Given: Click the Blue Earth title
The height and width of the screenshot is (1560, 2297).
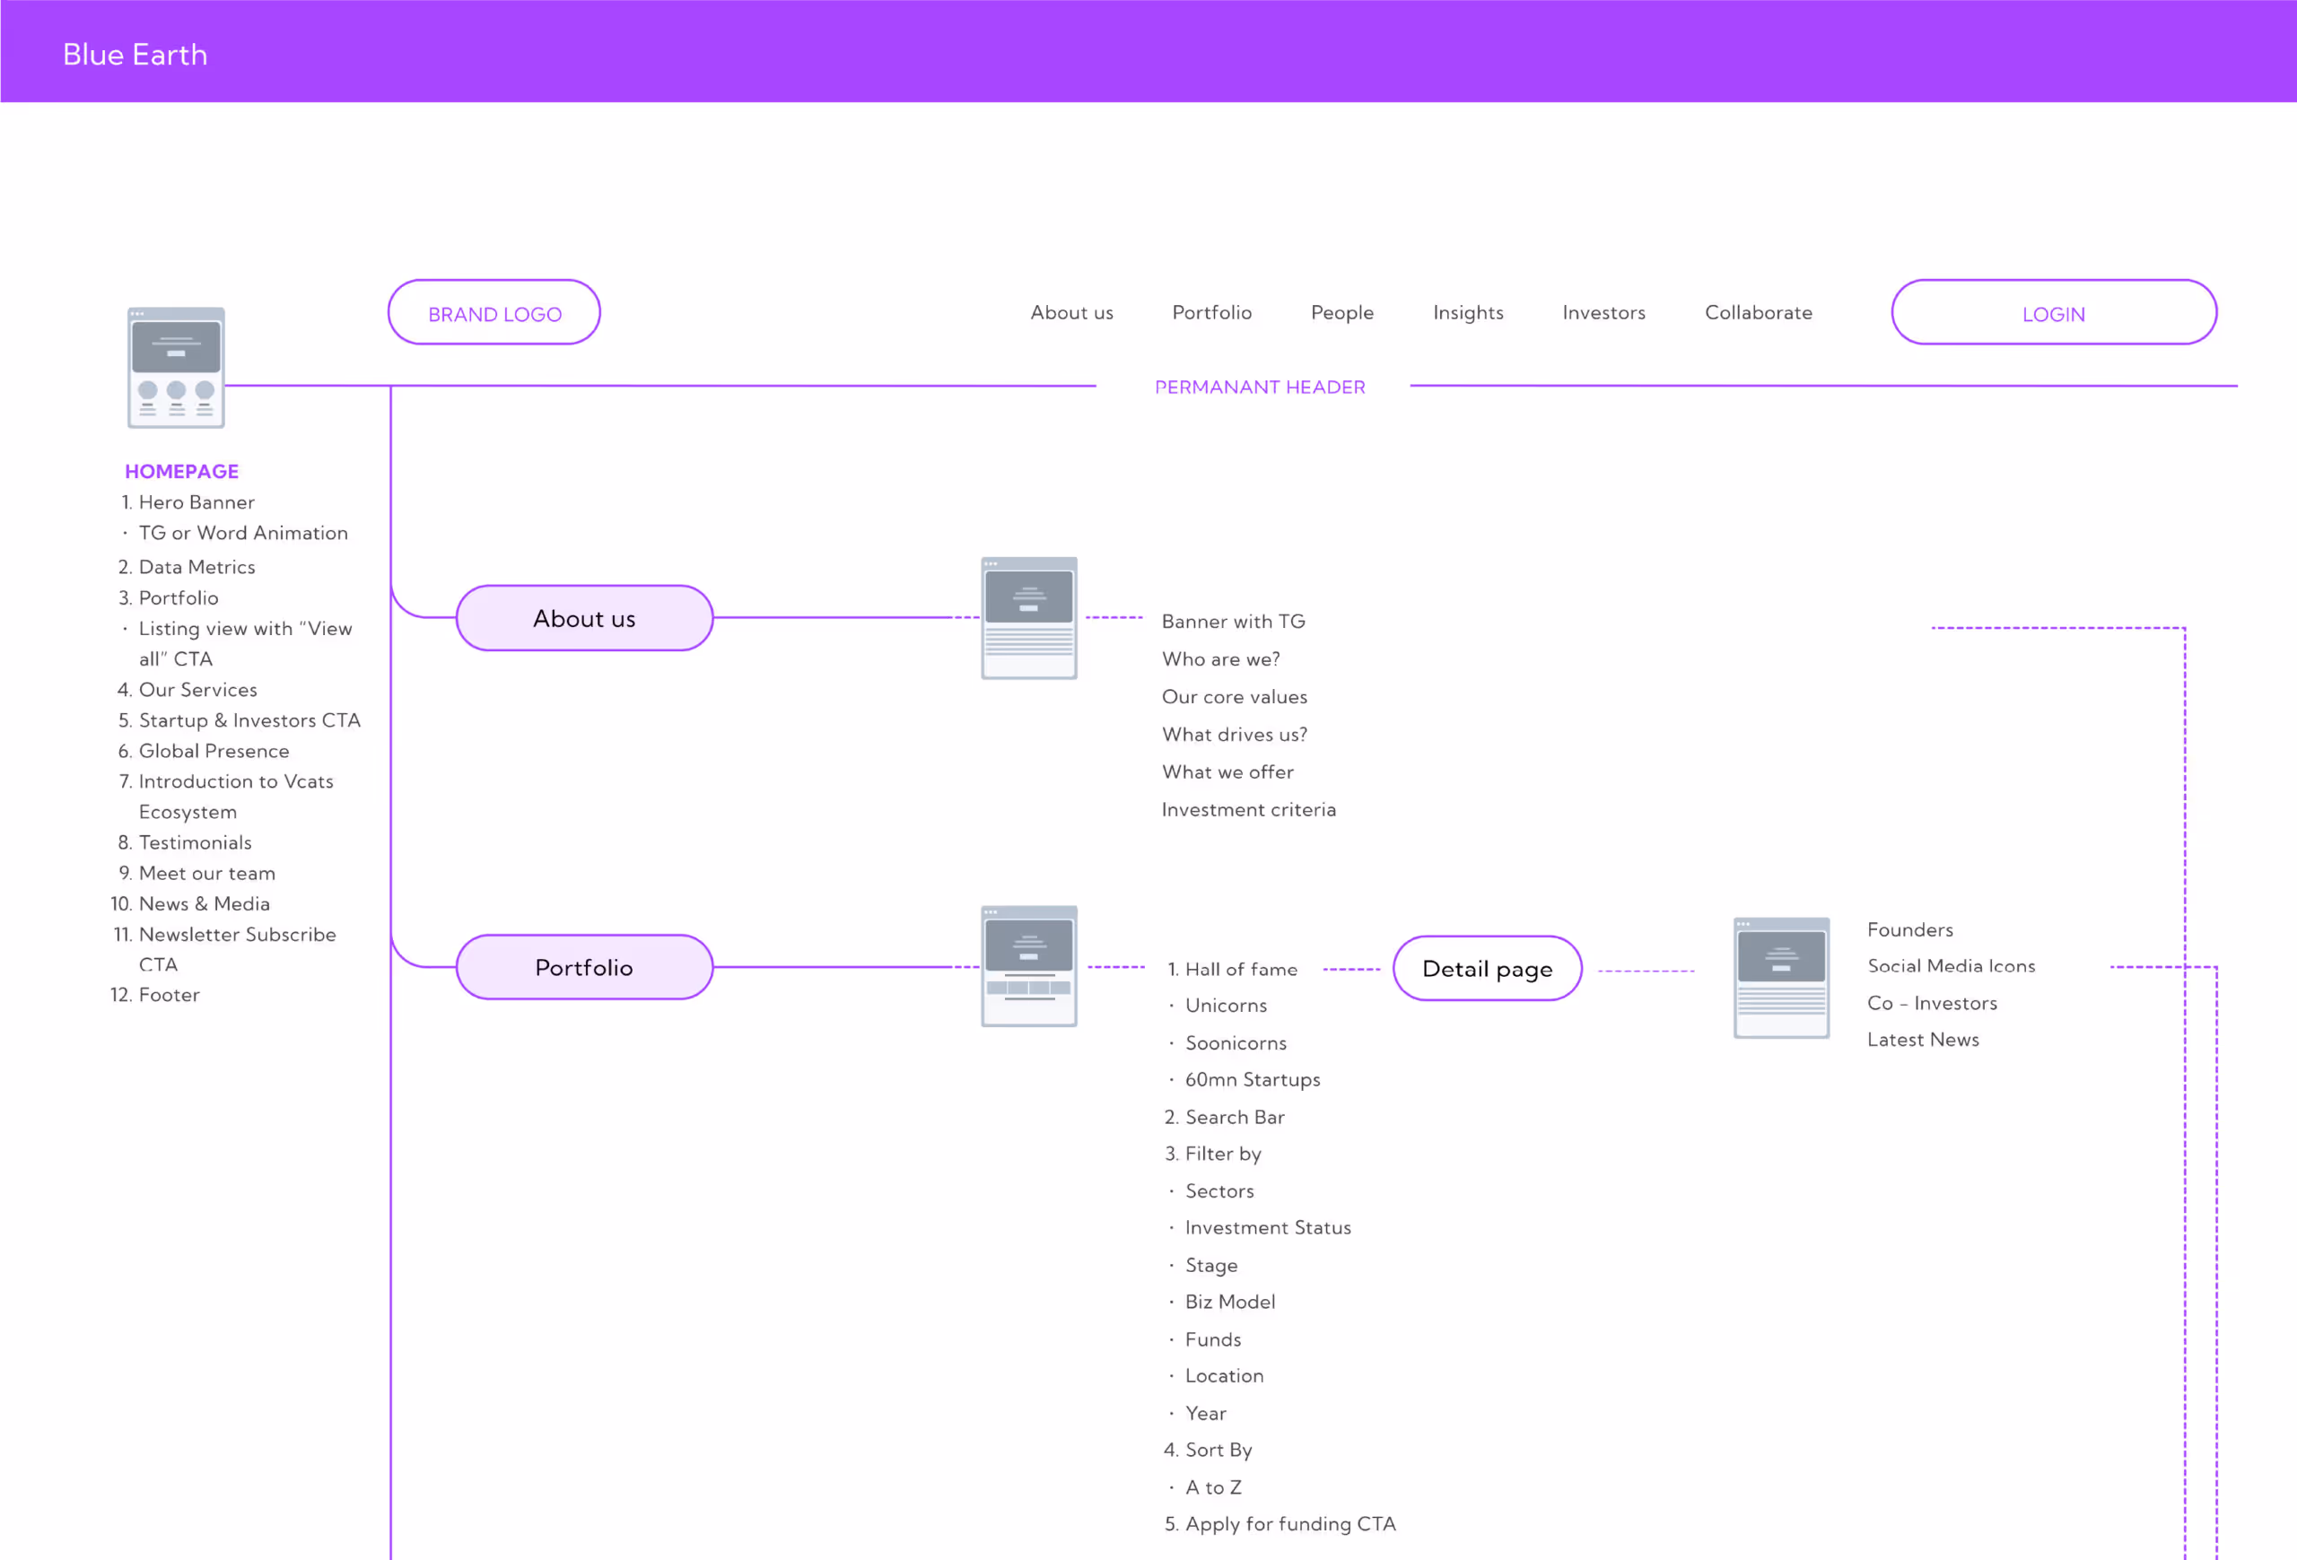Looking at the screenshot, I should pyautogui.click(x=135, y=55).
